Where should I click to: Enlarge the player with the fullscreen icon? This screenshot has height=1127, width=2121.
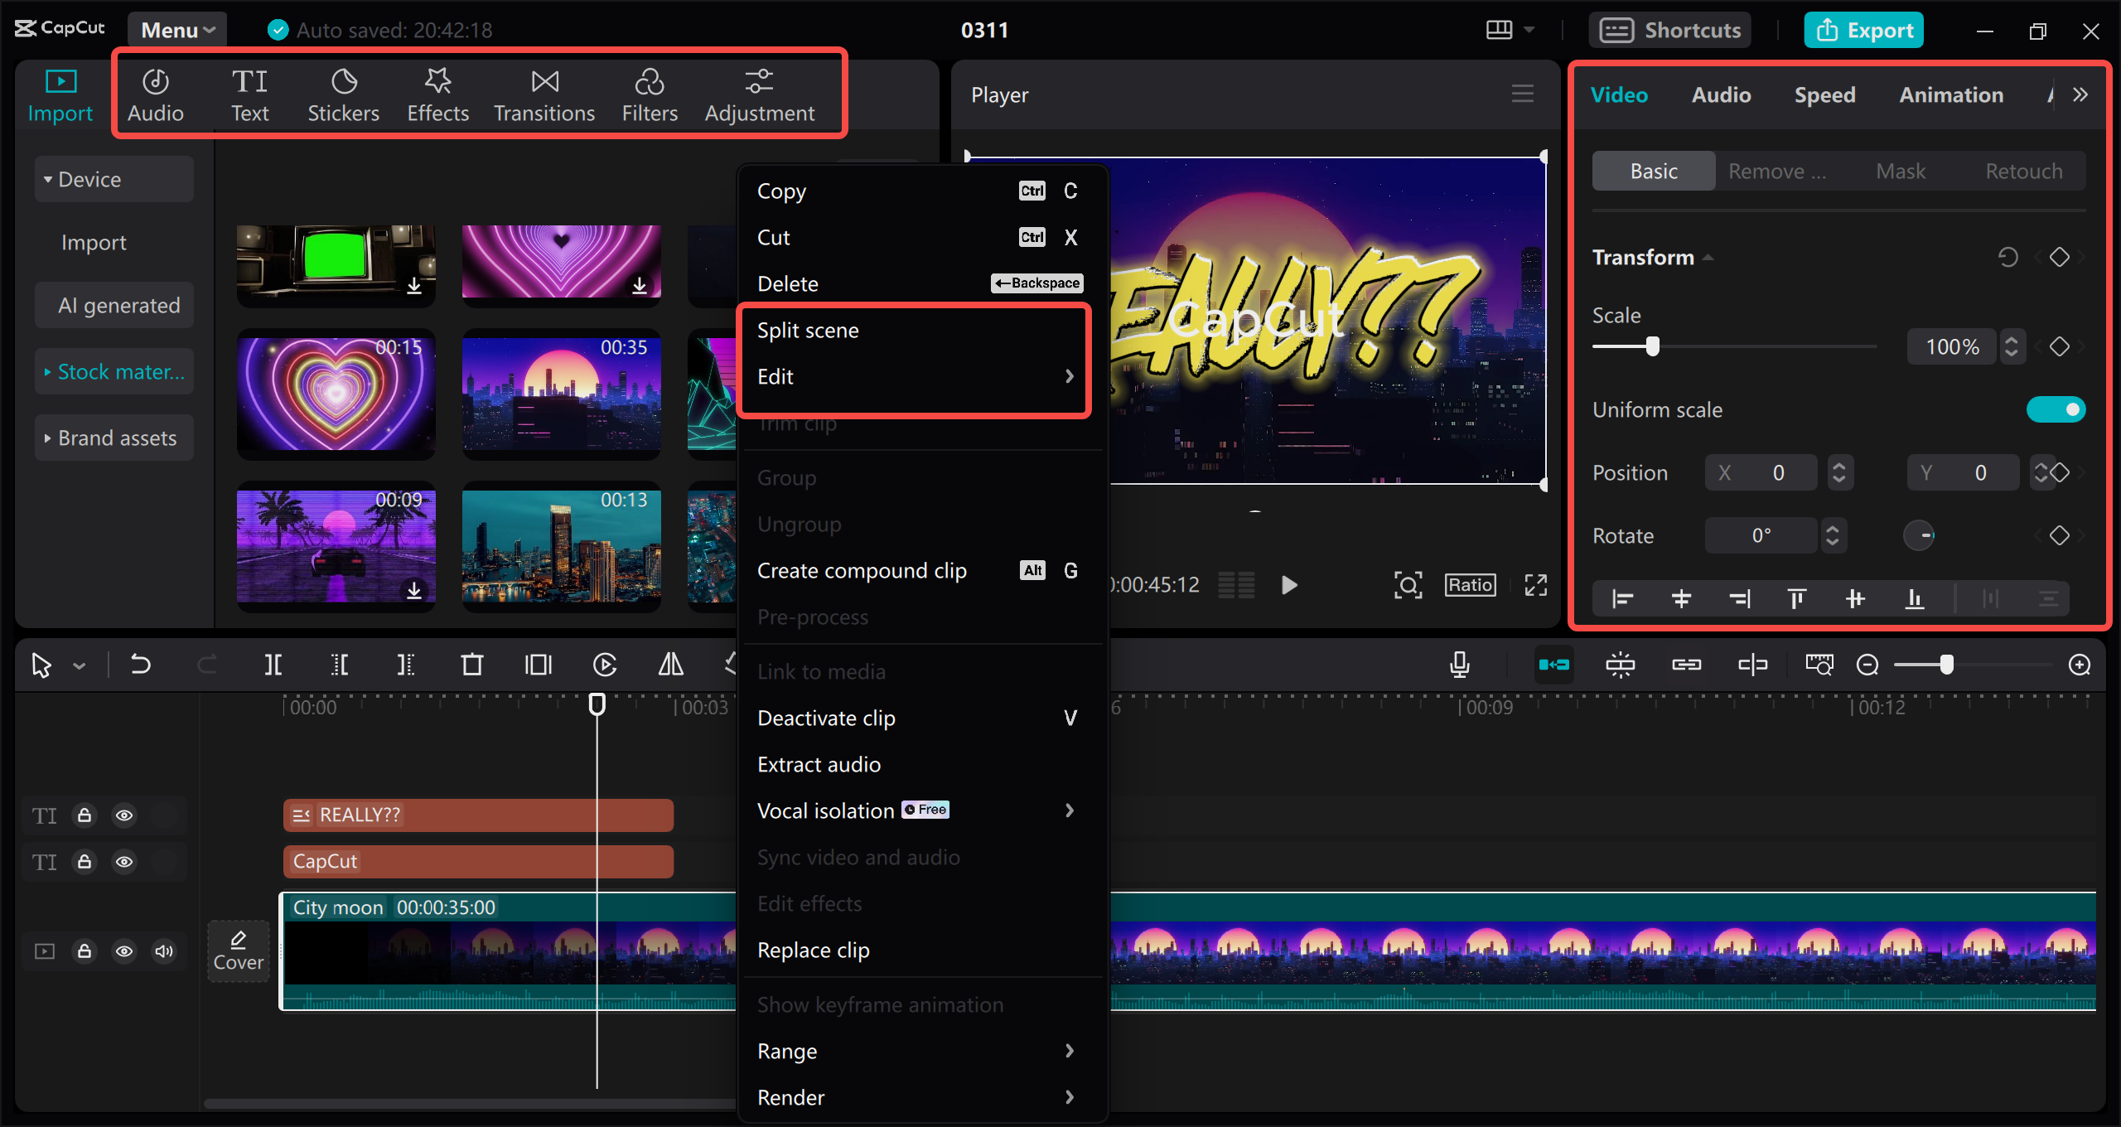(1535, 584)
